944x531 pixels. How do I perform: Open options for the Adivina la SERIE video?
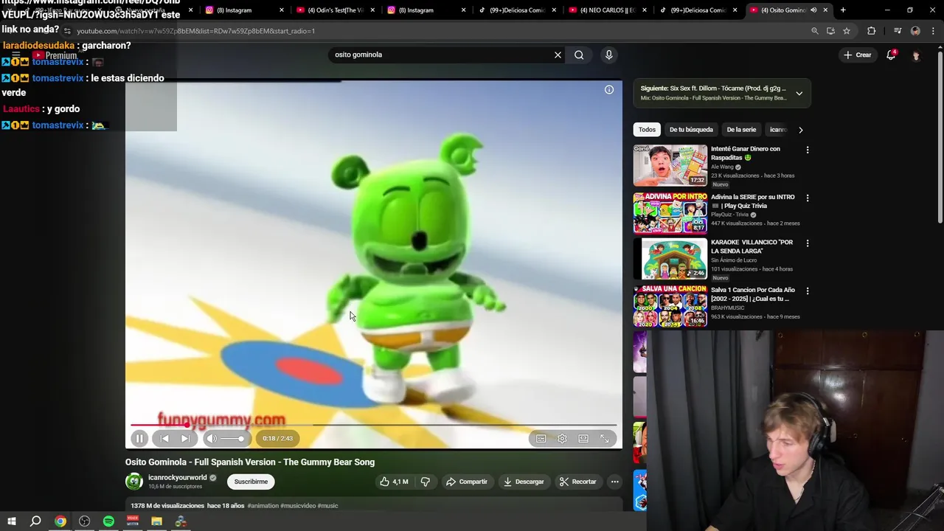coord(808,198)
